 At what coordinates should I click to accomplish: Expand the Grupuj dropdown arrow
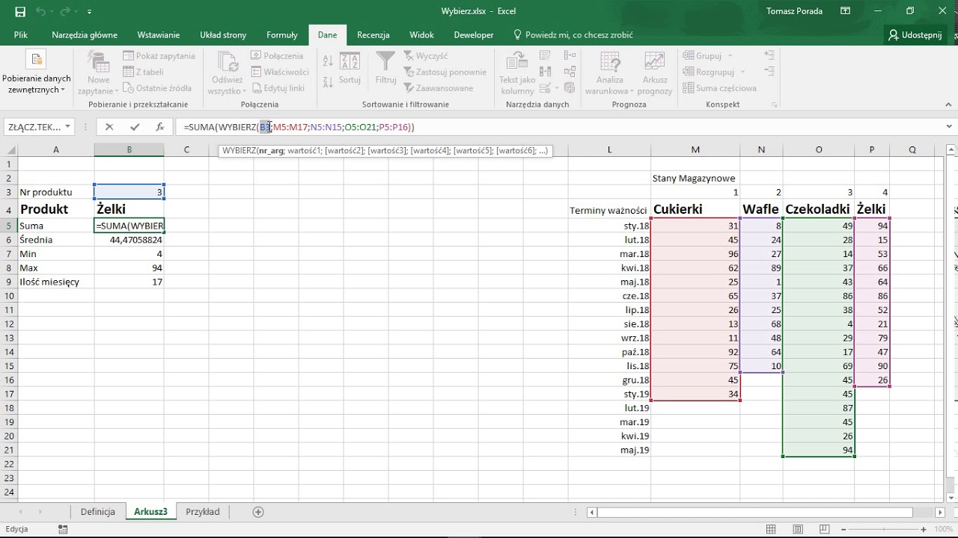pos(730,56)
